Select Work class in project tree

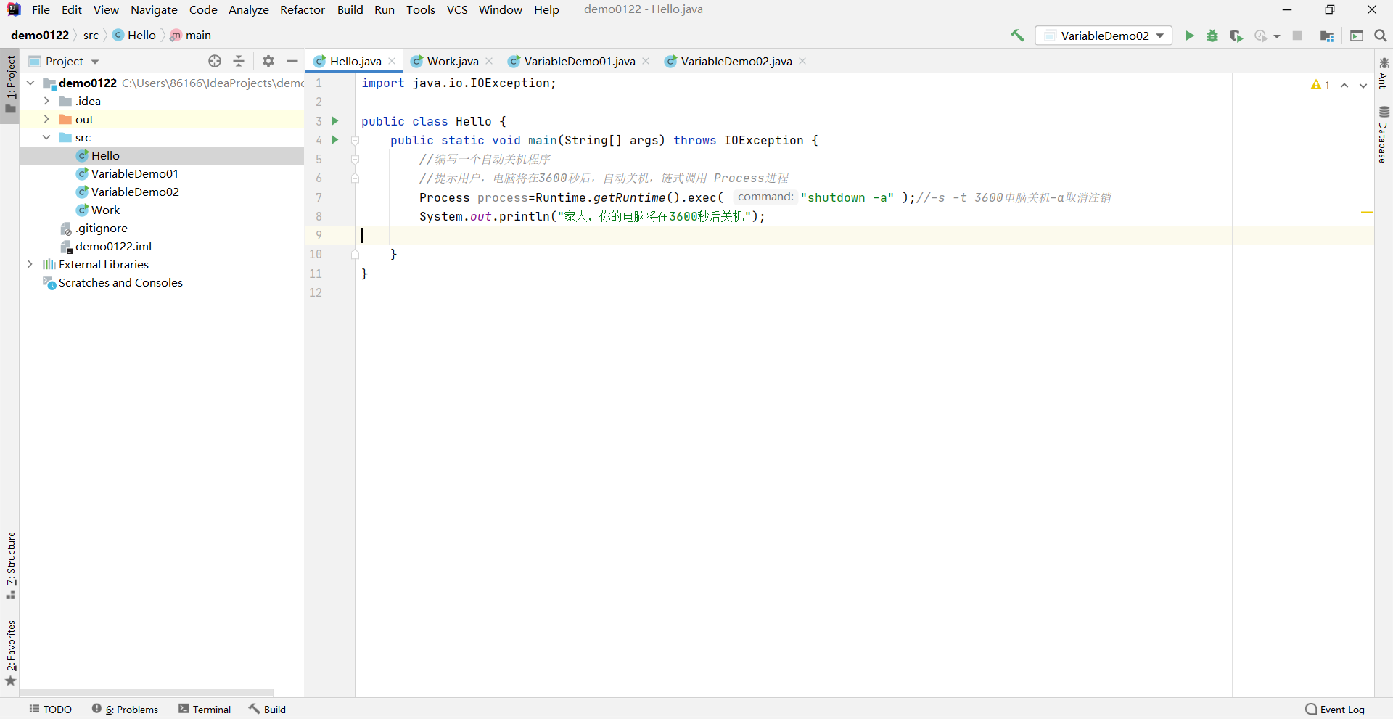pos(105,210)
